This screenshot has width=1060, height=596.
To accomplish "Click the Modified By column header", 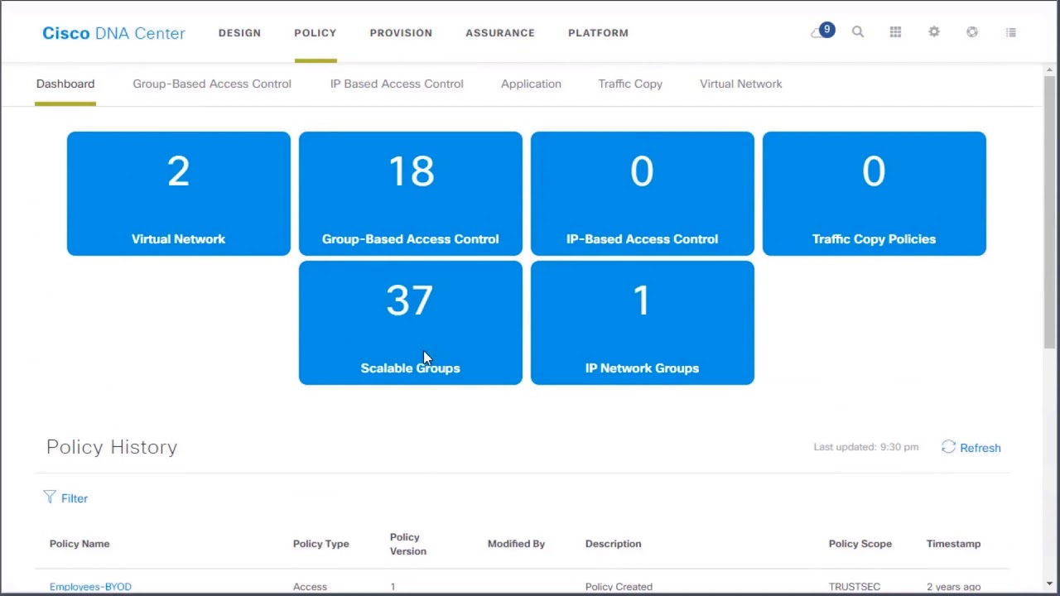I will pos(516,544).
